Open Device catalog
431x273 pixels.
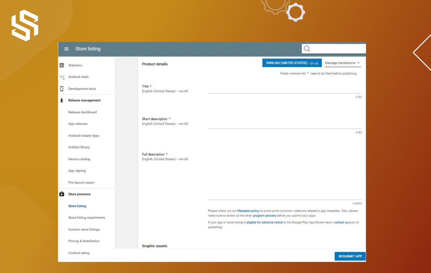(79, 159)
